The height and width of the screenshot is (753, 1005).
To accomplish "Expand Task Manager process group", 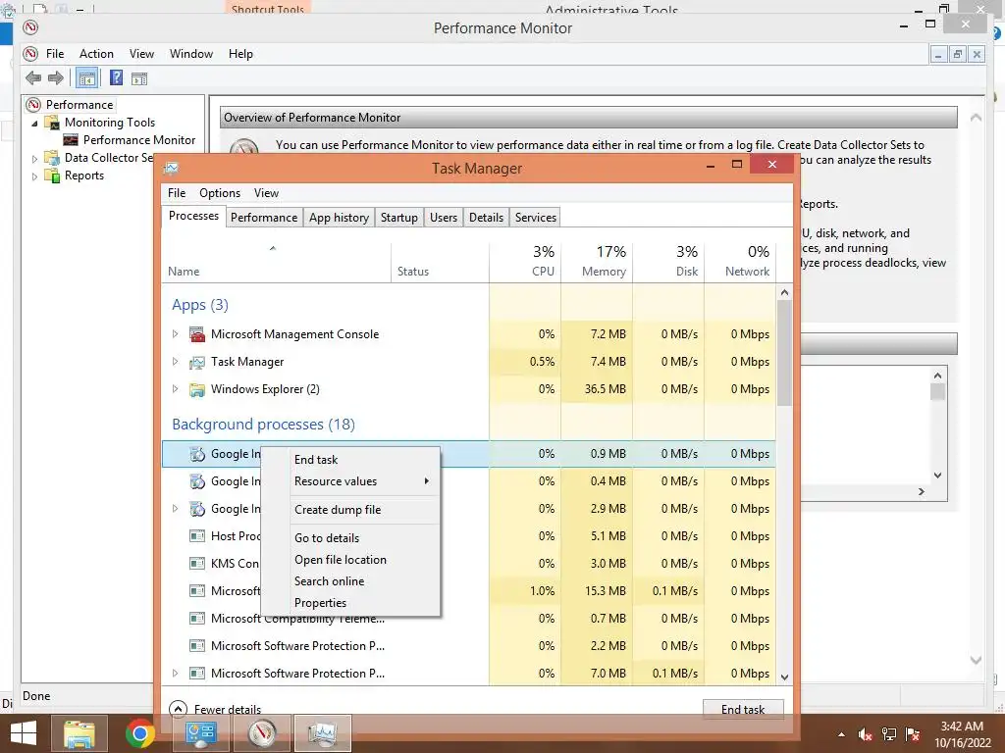I will [x=175, y=361].
